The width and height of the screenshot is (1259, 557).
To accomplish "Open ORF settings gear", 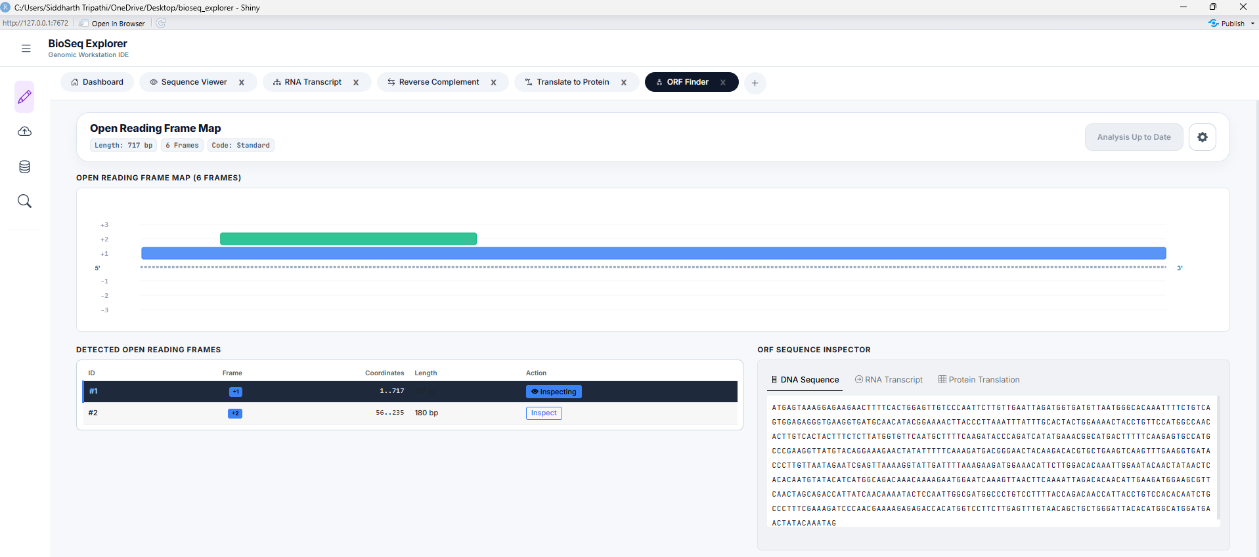I will [1203, 137].
